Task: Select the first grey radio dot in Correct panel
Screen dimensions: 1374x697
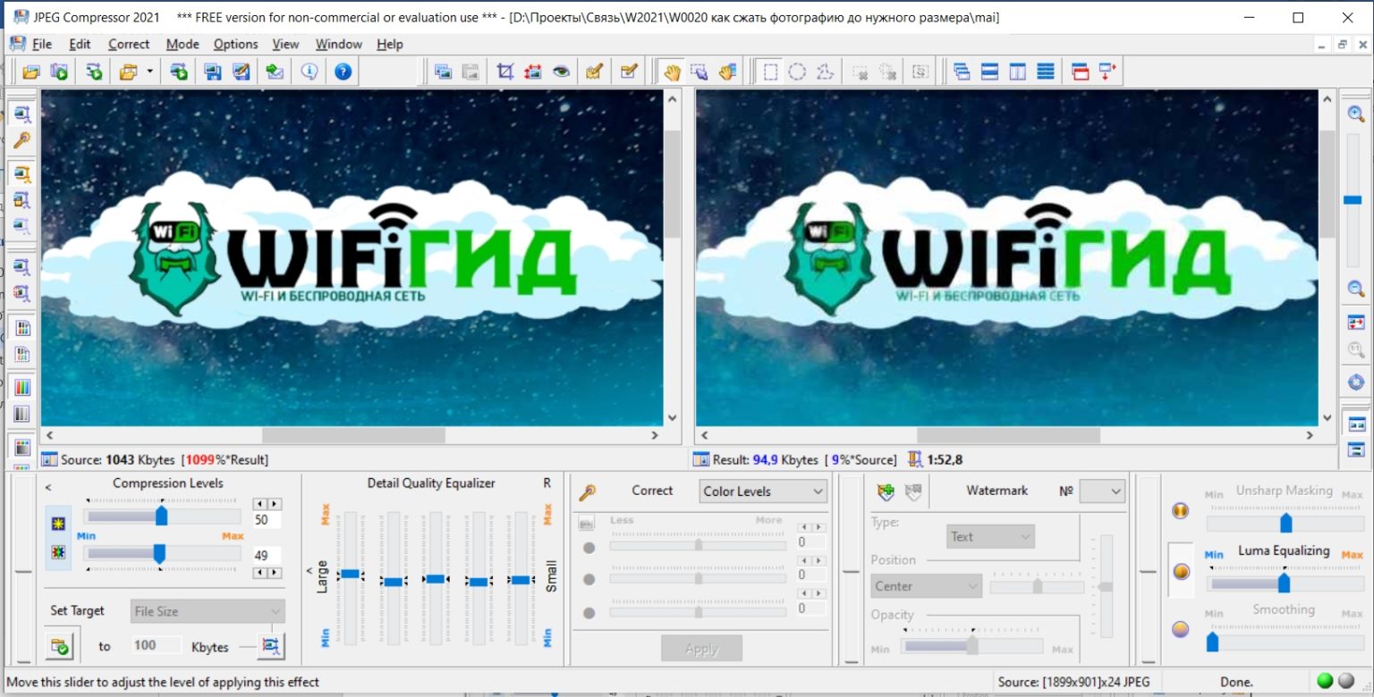Action: point(589,547)
